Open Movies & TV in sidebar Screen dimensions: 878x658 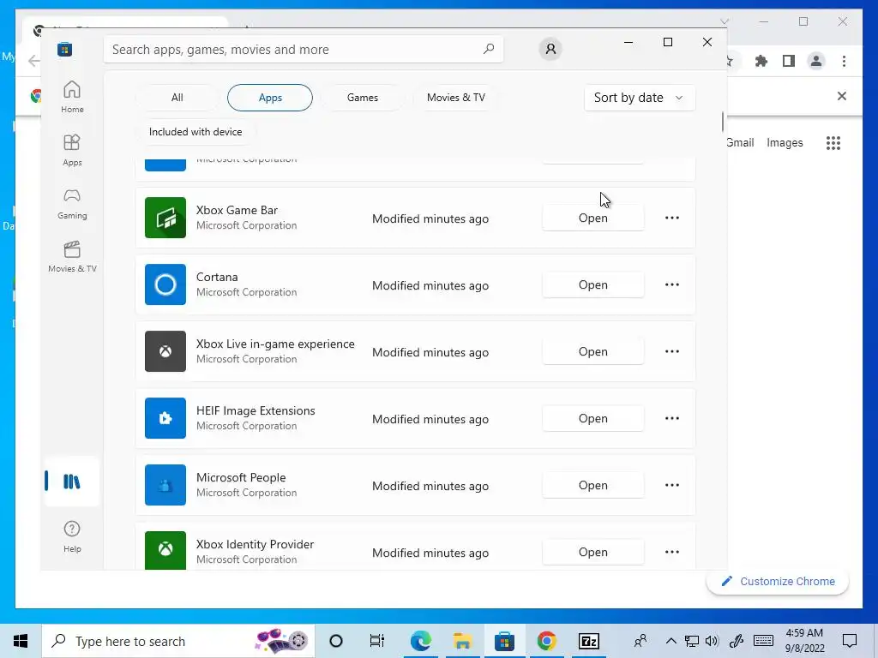coord(72,256)
